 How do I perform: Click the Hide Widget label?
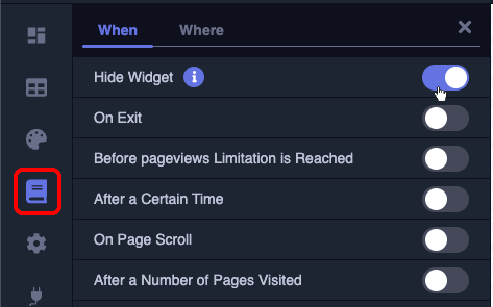coord(133,78)
